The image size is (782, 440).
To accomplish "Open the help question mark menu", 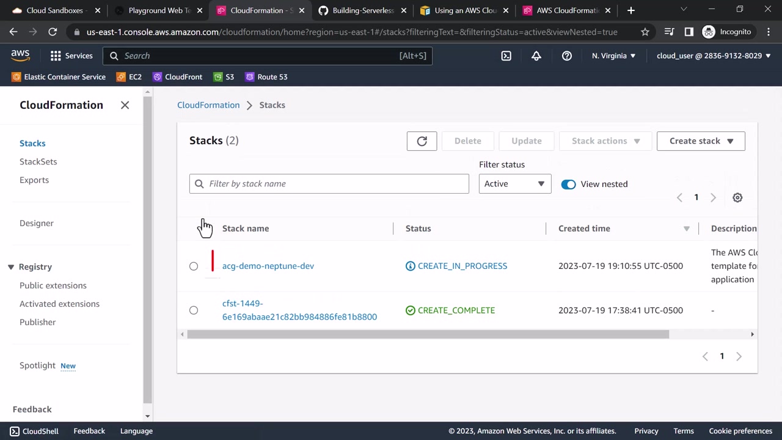I will pyautogui.click(x=567, y=56).
